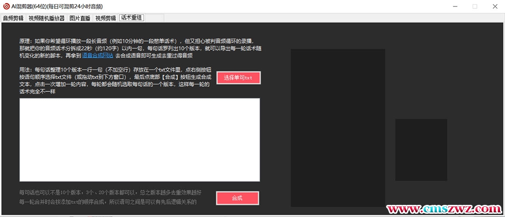Viewport: 505px width, 217px height.
Task: Open the 语音合成网站 hyperlink
Action: pyautogui.click(x=97, y=55)
